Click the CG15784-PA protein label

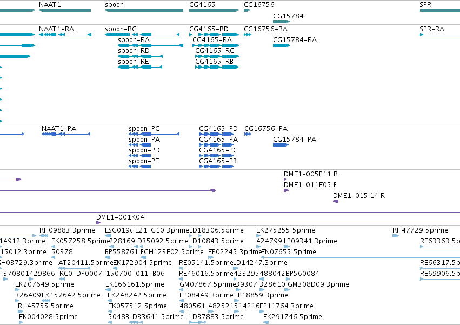[295, 140]
